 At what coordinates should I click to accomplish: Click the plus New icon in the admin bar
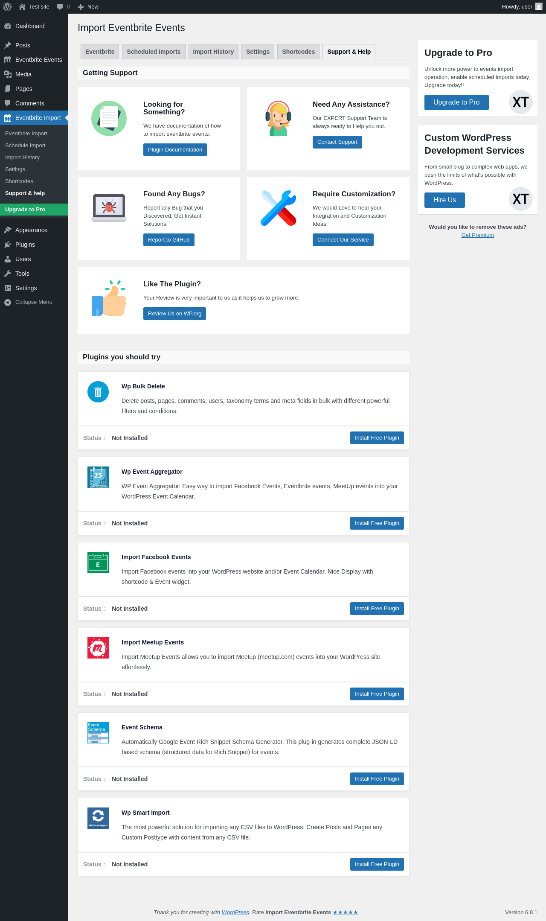point(81,7)
